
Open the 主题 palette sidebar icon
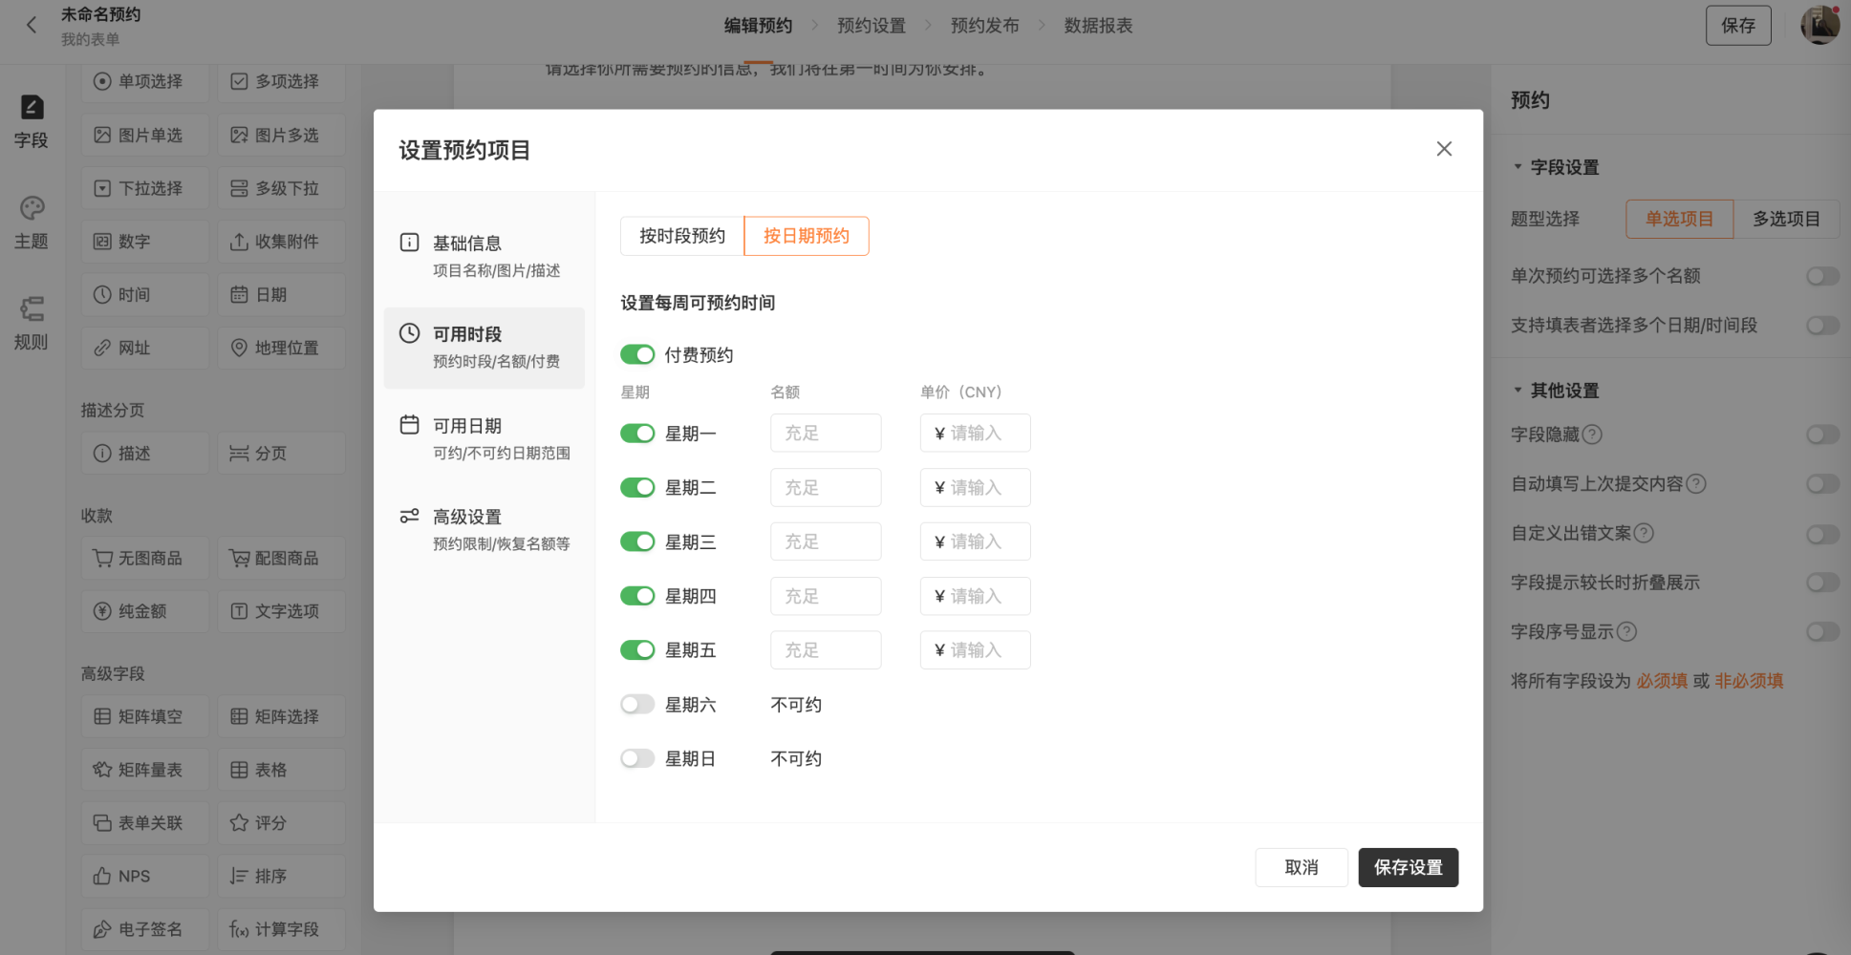tap(32, 223)
